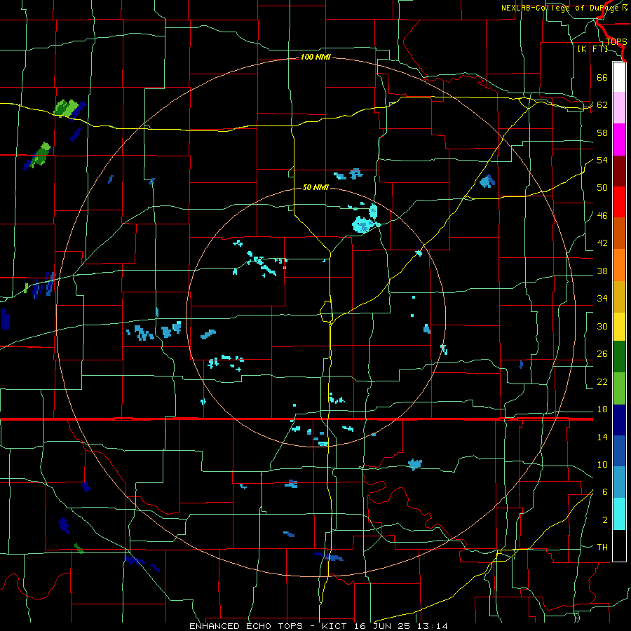Click the "2" legend value
This screenshot has height=631, width=631.
[x=605, y=520]
